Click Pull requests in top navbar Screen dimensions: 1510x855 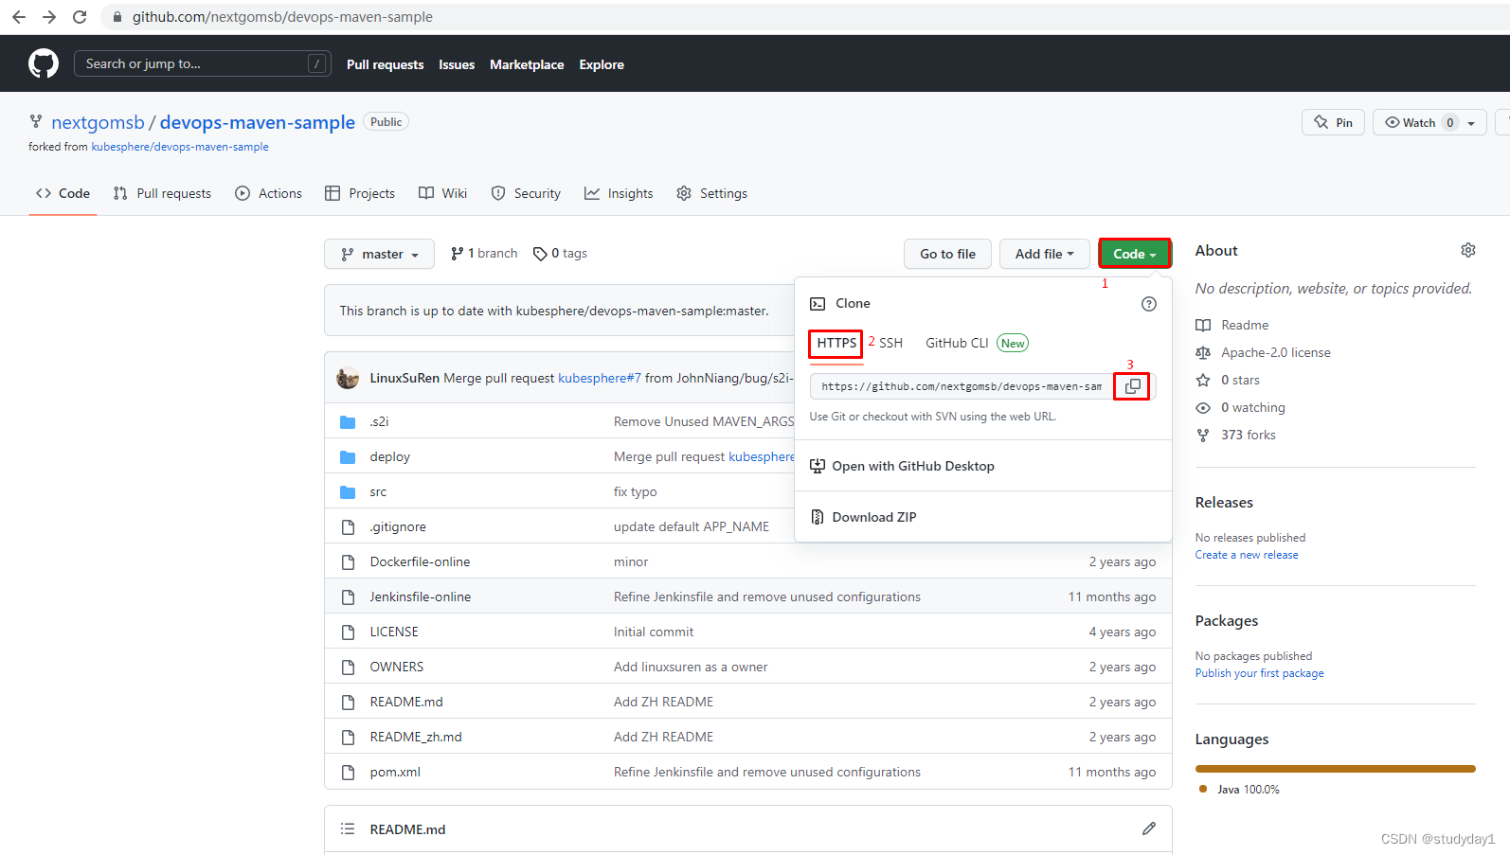pos(385,64)
